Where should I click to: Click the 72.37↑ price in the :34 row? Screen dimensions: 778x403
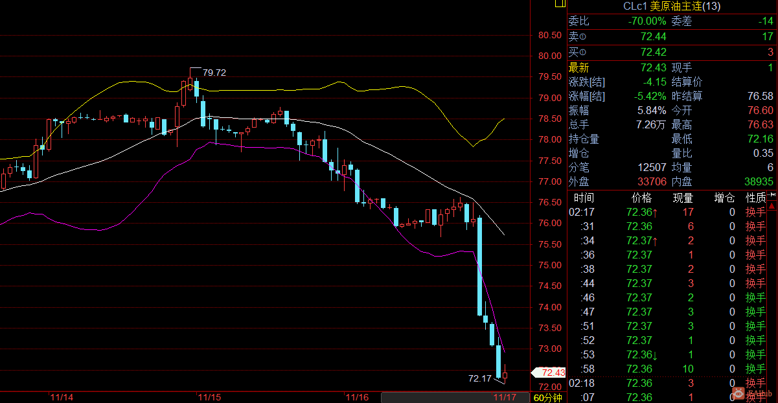642,240
